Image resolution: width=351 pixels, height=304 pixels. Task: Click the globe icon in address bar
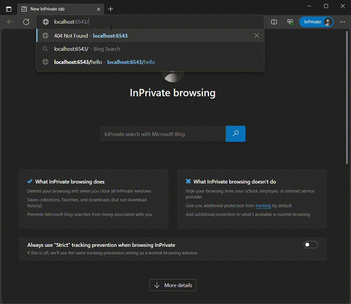[46, 22]
